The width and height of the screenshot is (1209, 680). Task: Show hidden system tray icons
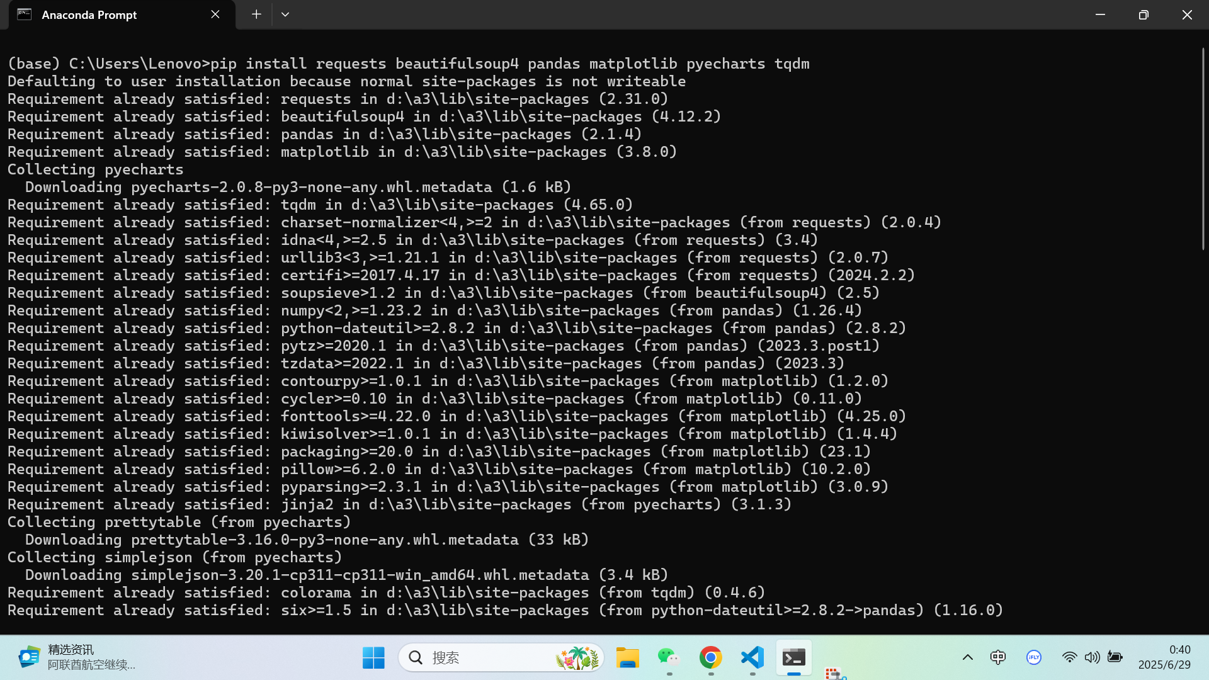[968, 657]
